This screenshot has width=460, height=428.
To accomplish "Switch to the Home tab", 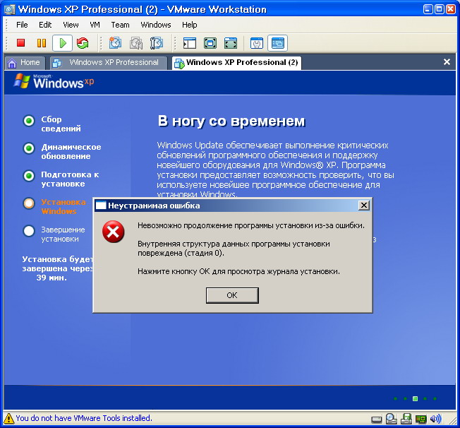I will click(x=24, y=63).
